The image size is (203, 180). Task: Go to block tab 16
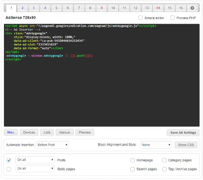pos(181,8)
